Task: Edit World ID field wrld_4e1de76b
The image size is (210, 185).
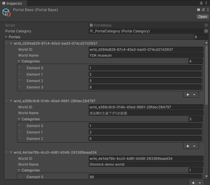Action: [x=146, y=158]
